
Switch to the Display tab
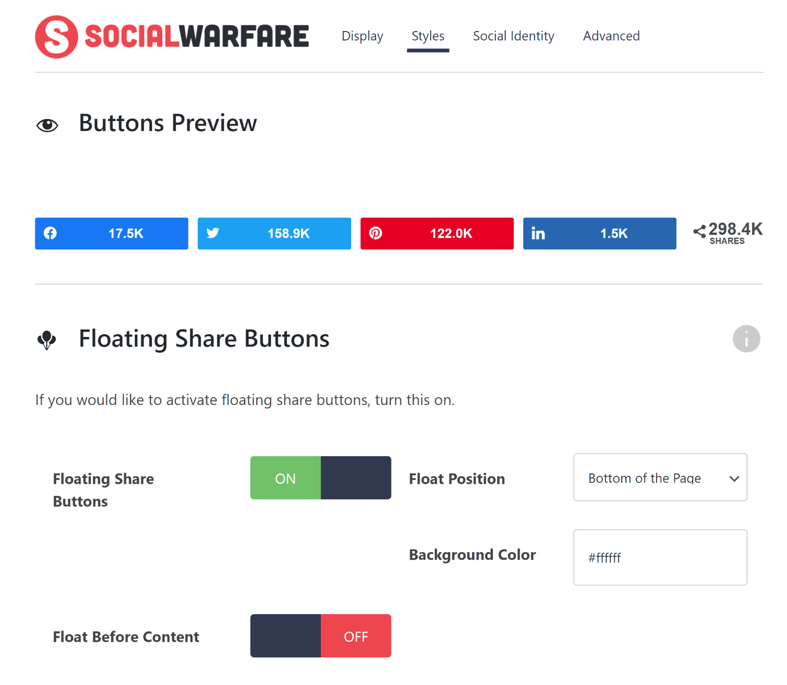pos(363,36)
